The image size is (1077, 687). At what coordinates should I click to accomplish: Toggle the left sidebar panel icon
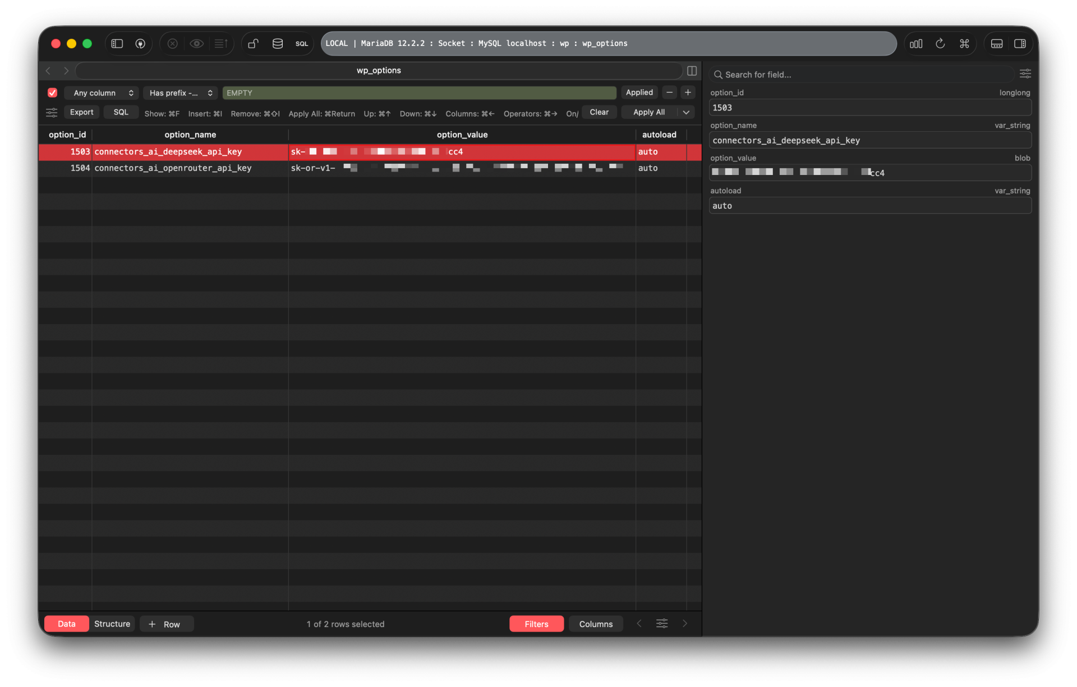pos(117,44)
